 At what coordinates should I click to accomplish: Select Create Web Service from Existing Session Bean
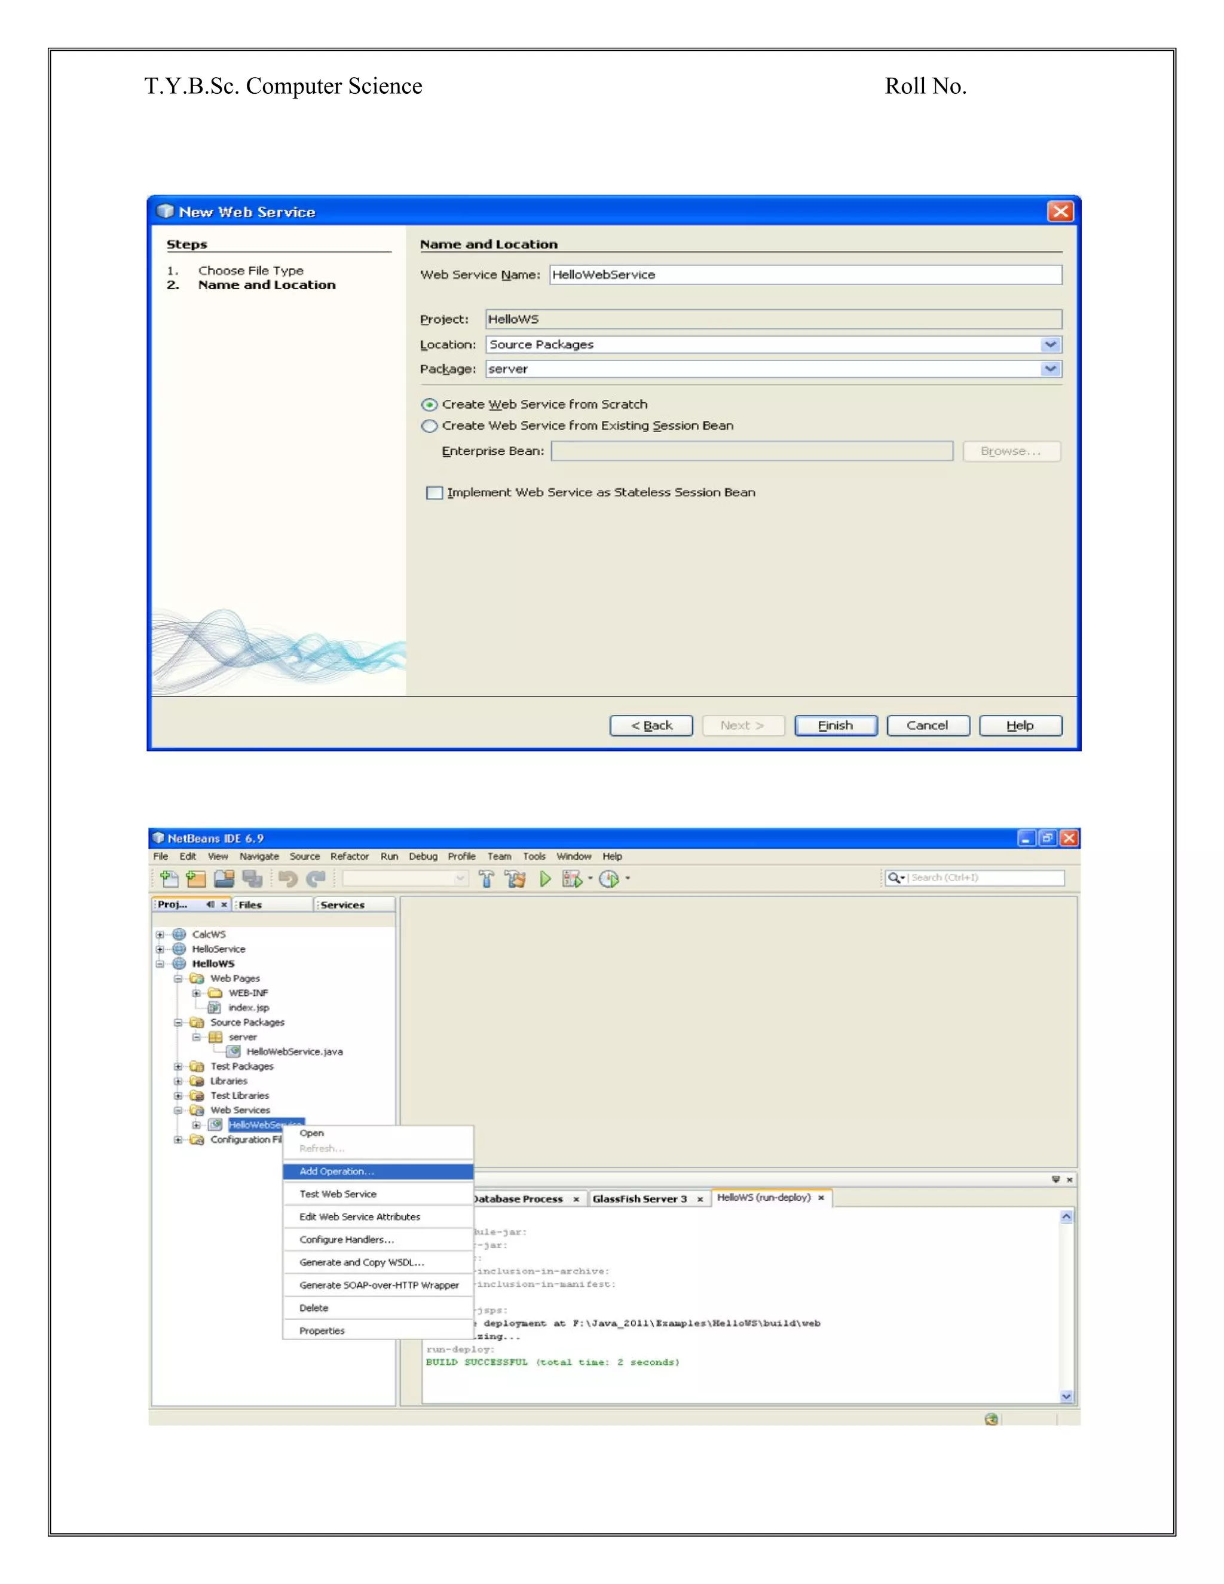(429, 426)
